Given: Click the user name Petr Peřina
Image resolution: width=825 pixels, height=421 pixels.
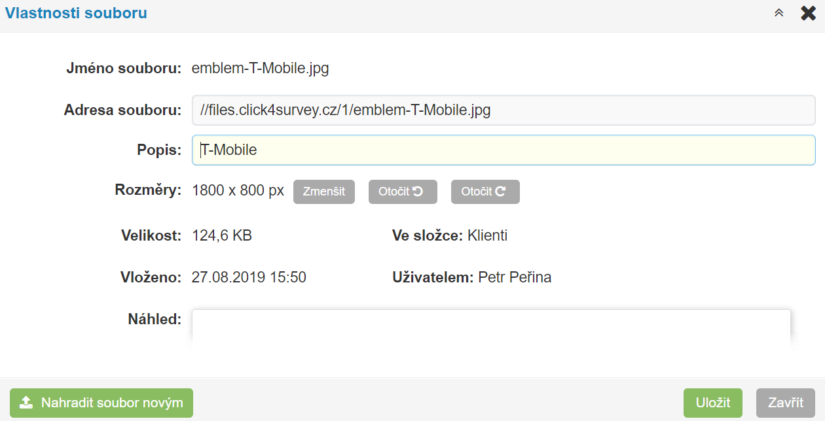Looking at the screenshot, I should point(515,277).
